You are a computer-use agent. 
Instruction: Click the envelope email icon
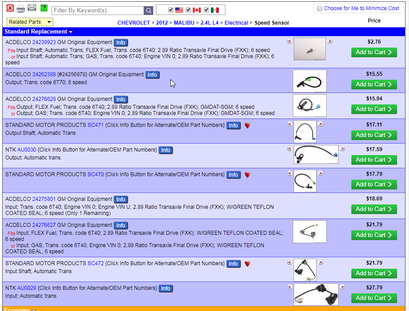pyautogui.click(x=32, y=8)
